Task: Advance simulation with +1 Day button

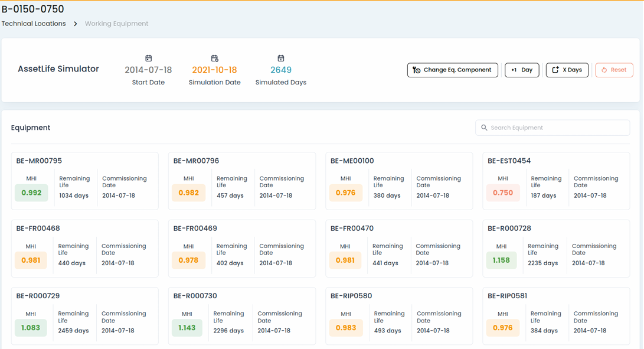Action: tap(522, 70)
